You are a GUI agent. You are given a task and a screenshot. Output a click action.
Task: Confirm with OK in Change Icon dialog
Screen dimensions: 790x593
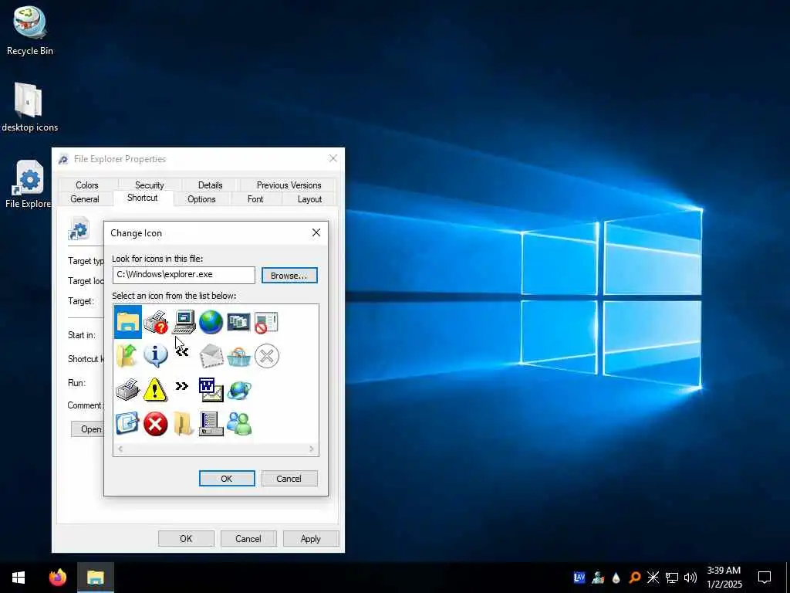coord(227,479)
